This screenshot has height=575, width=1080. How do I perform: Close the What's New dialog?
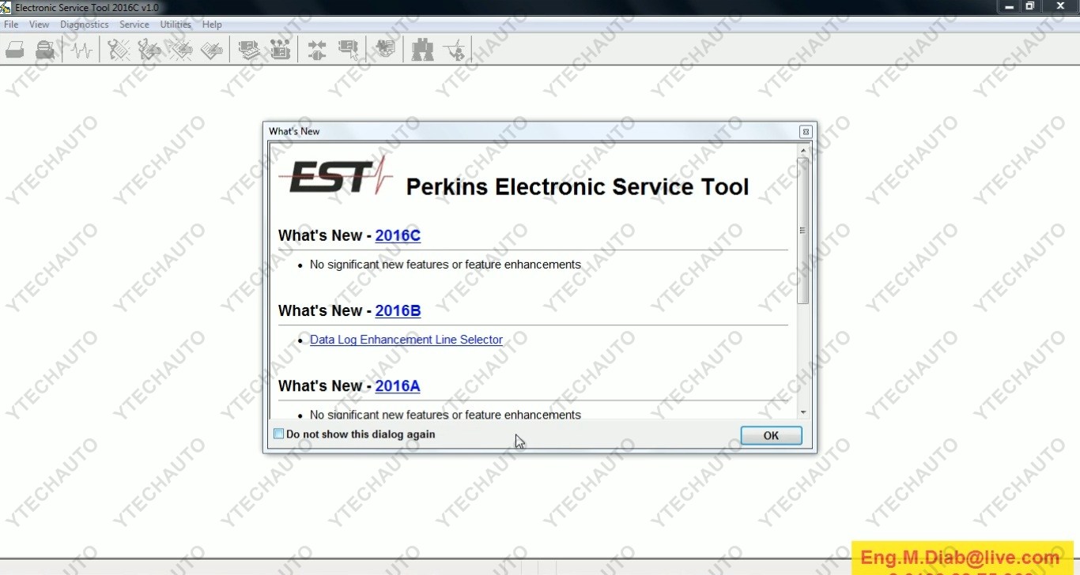[x=805, y=132]
